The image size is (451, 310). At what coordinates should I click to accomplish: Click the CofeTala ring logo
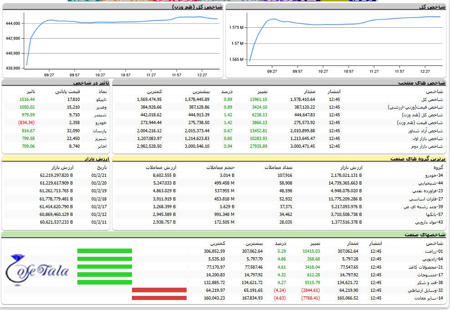click(x=37, y=270)
